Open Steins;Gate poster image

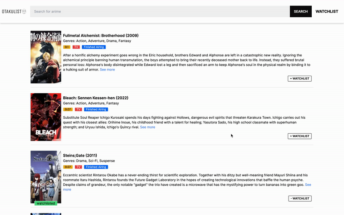(x=46, y=177)
